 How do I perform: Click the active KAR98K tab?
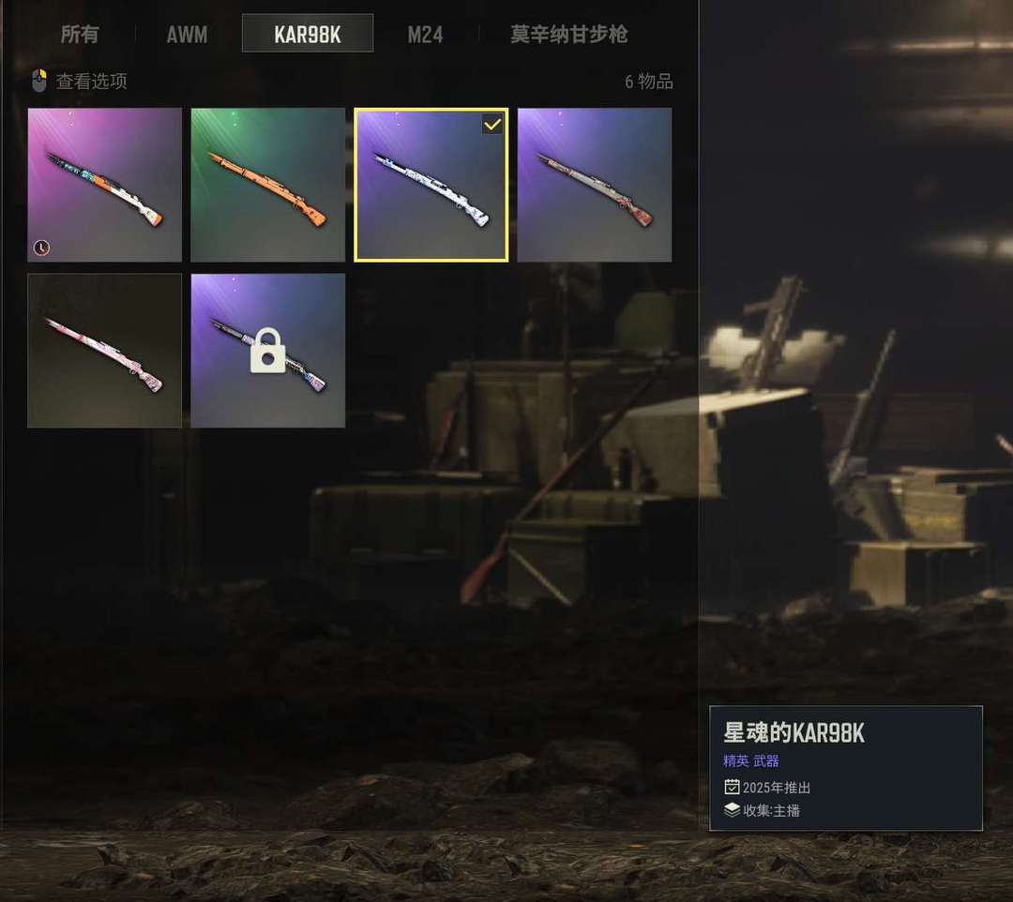coord(308,34)
